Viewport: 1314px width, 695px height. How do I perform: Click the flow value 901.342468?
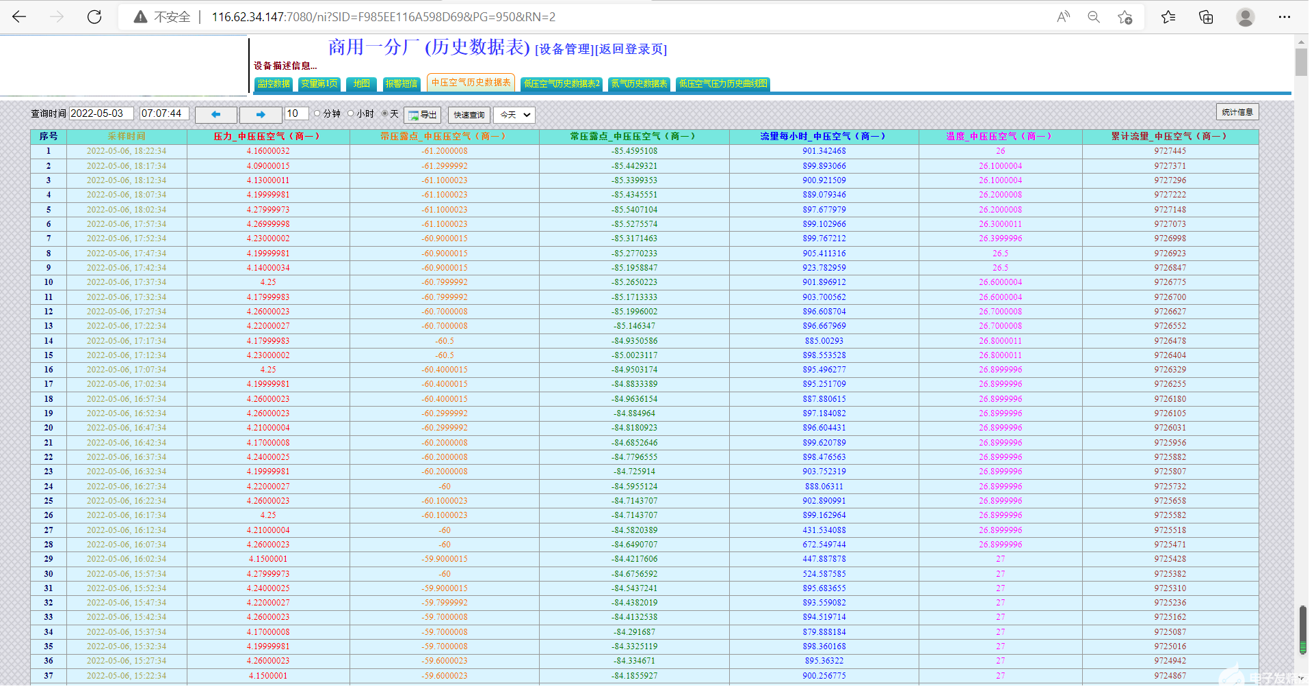824,151
